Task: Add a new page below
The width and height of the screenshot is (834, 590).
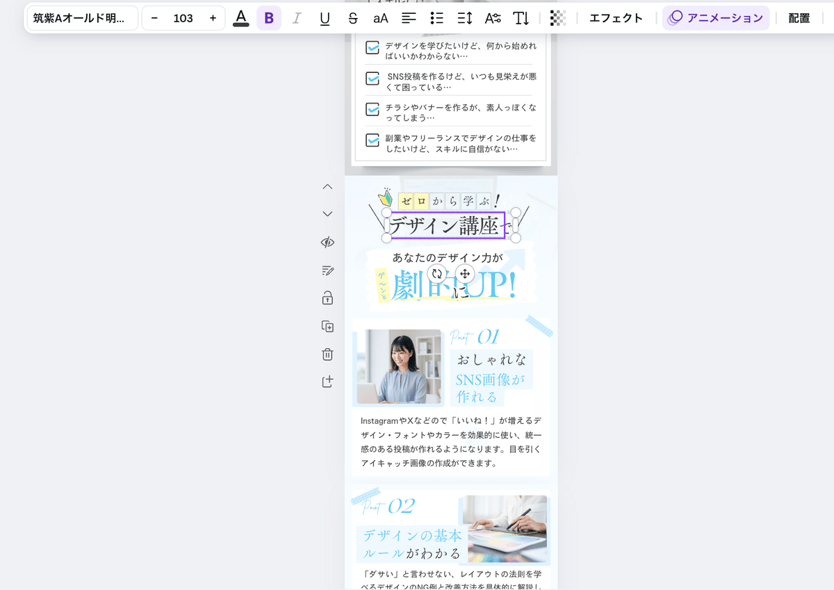Action: 327,382
